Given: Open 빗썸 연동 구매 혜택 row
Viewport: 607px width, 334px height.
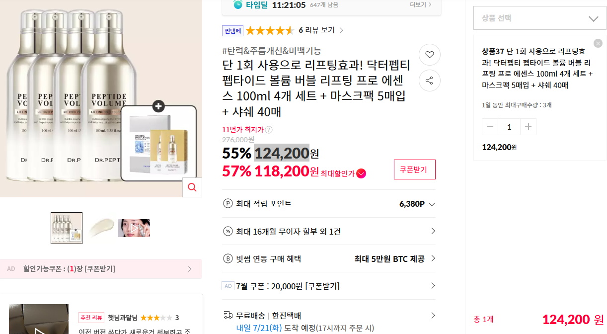Looking at the screenshot, I should pyautogui.click(x=329, y=258).
